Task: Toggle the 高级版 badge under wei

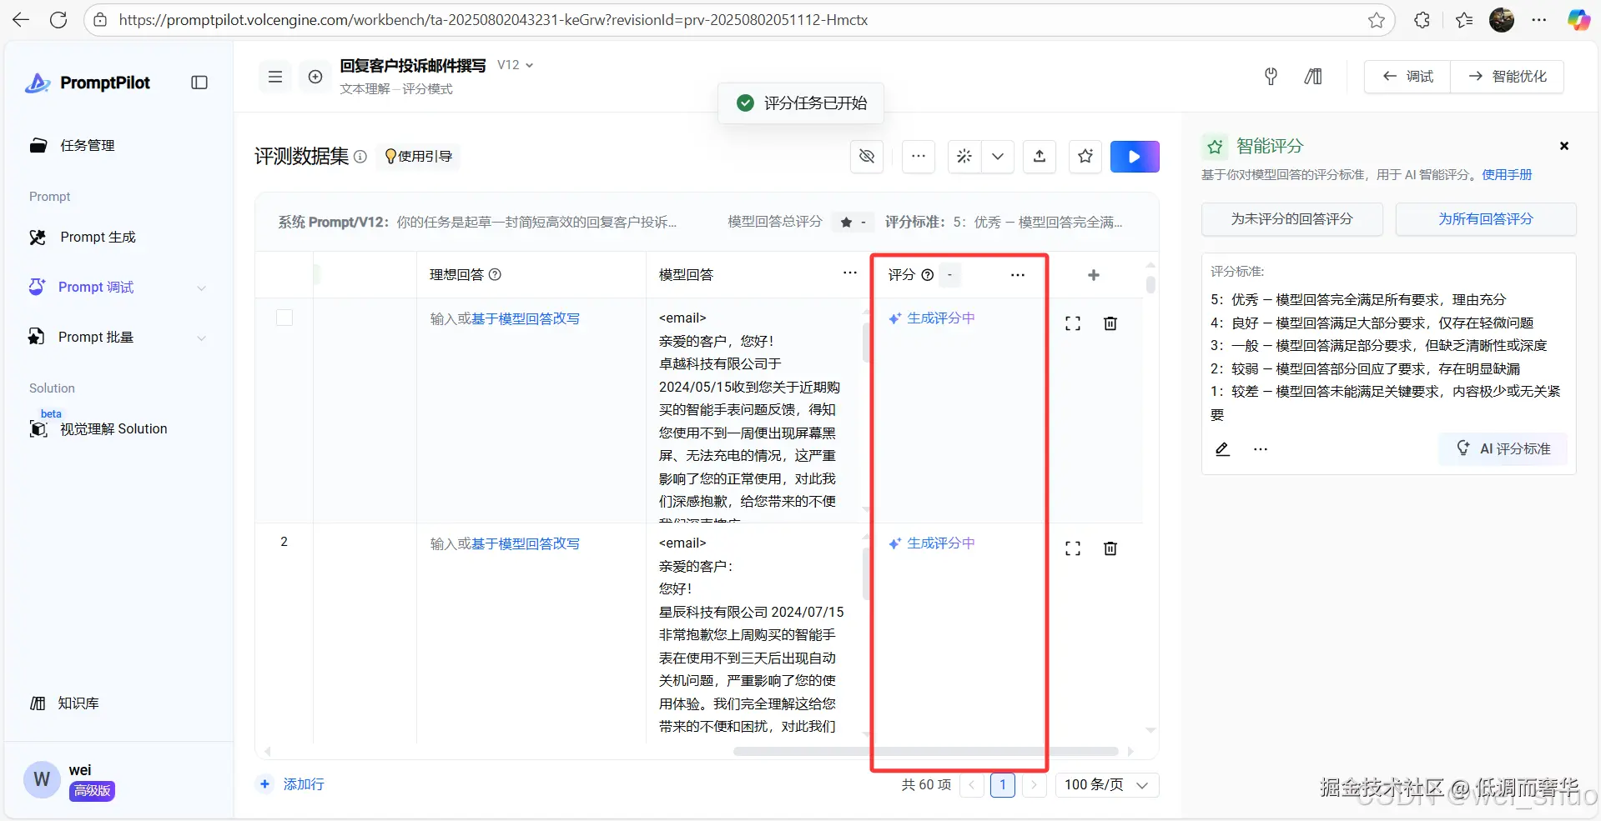Action: tap(92, 790)
